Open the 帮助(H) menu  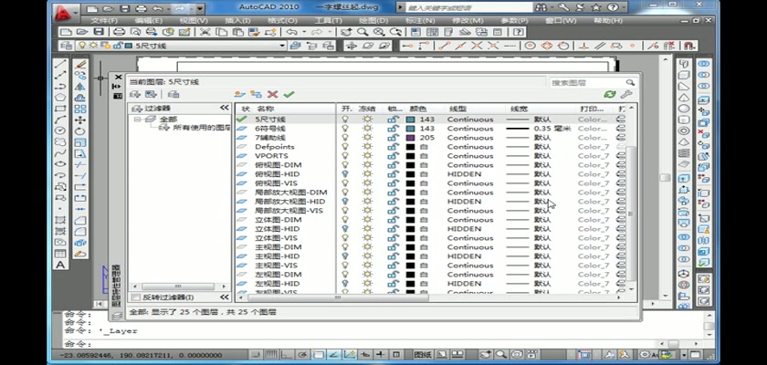coord(608,21)
